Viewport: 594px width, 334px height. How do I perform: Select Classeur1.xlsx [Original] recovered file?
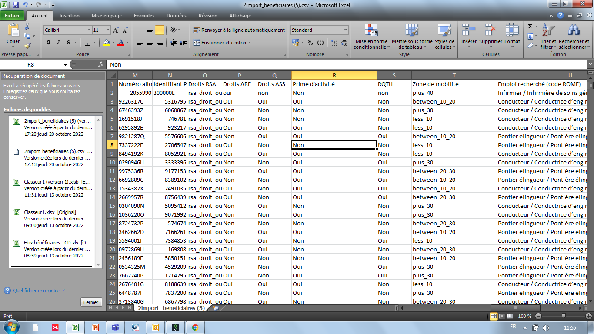click(x=52, y=219)
